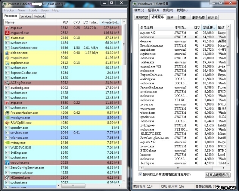The height and width of the screenshot is (191, 239).
Task: Click the audiodg.exe icon
Action: pyautogui.click(x=7, y=88)
